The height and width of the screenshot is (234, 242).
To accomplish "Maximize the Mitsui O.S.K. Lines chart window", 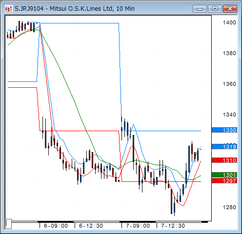I will [215, 9].
